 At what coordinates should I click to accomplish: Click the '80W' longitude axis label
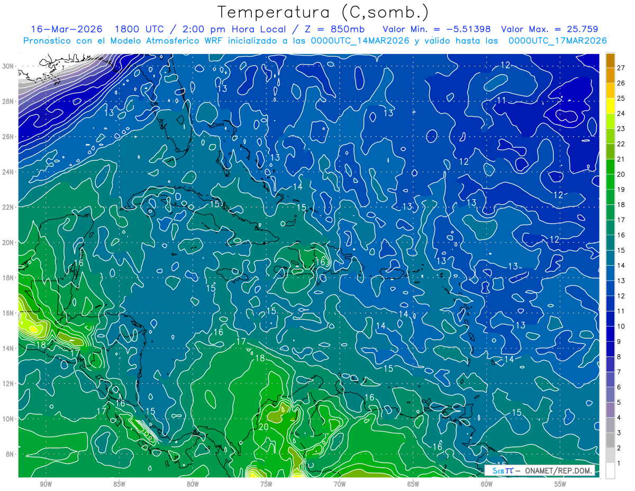point(193,485)
